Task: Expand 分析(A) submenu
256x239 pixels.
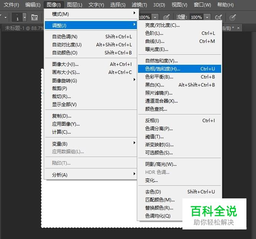Action: point(91,175)
